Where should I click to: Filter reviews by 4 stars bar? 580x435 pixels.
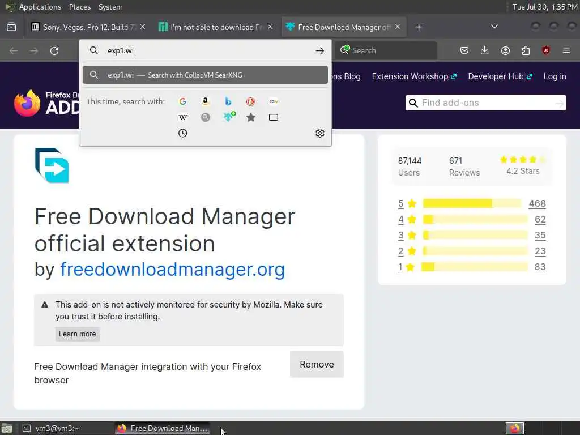pos(475,219)
